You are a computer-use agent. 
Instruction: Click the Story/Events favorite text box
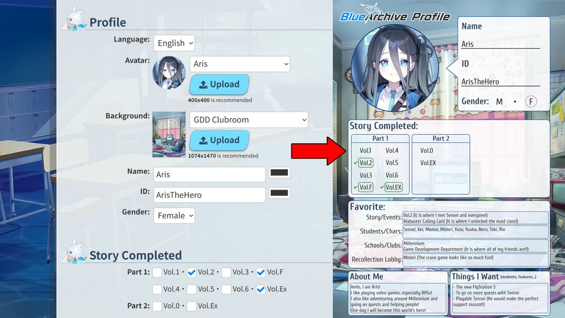click(476, 218)
